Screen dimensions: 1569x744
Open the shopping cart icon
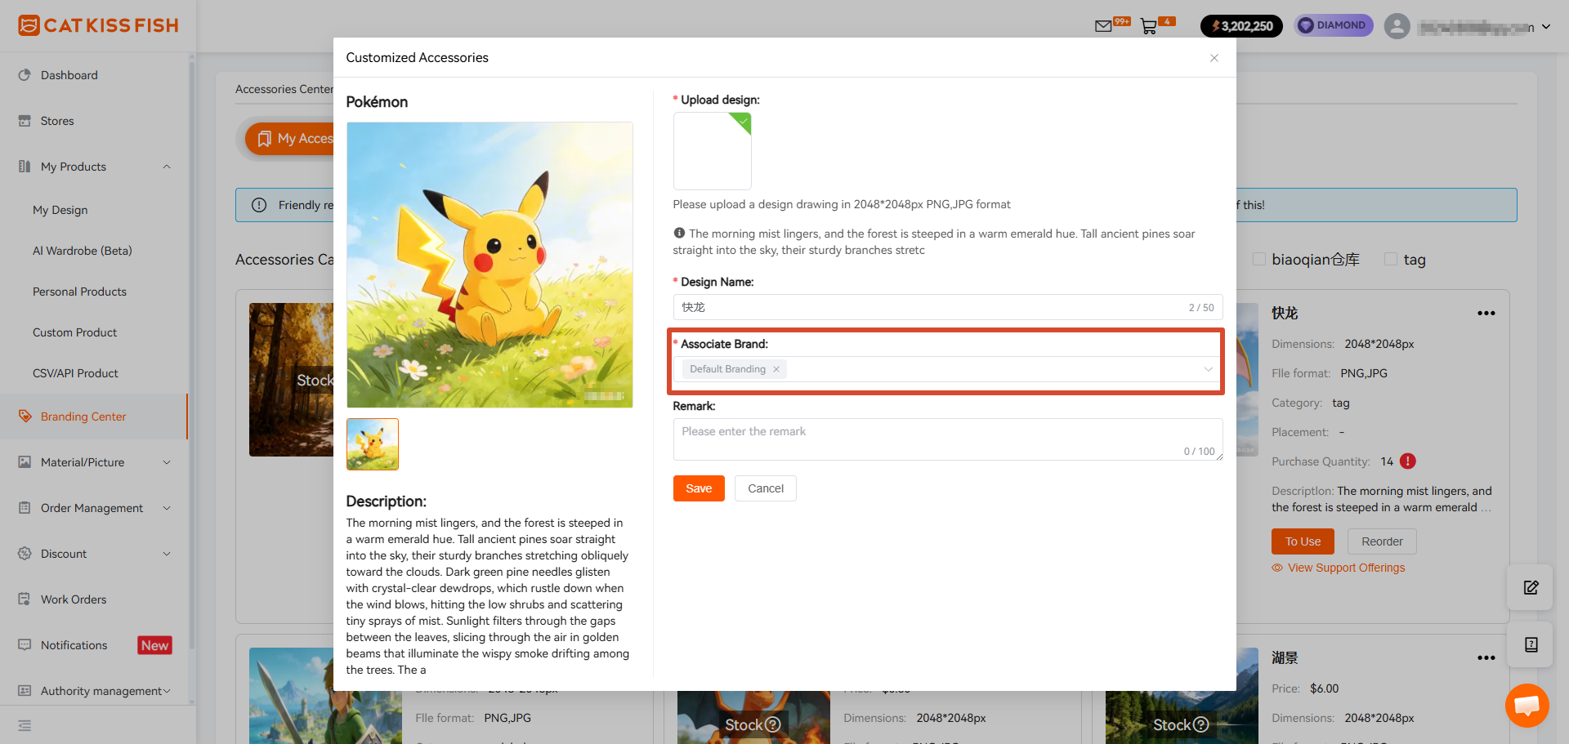[x=1149, y=26]
